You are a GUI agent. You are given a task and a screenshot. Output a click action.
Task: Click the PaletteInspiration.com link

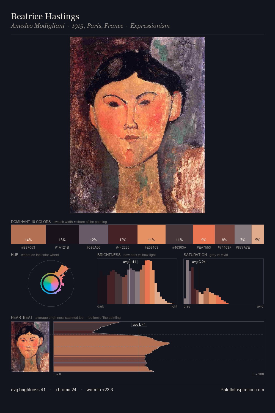coord(242,390)
